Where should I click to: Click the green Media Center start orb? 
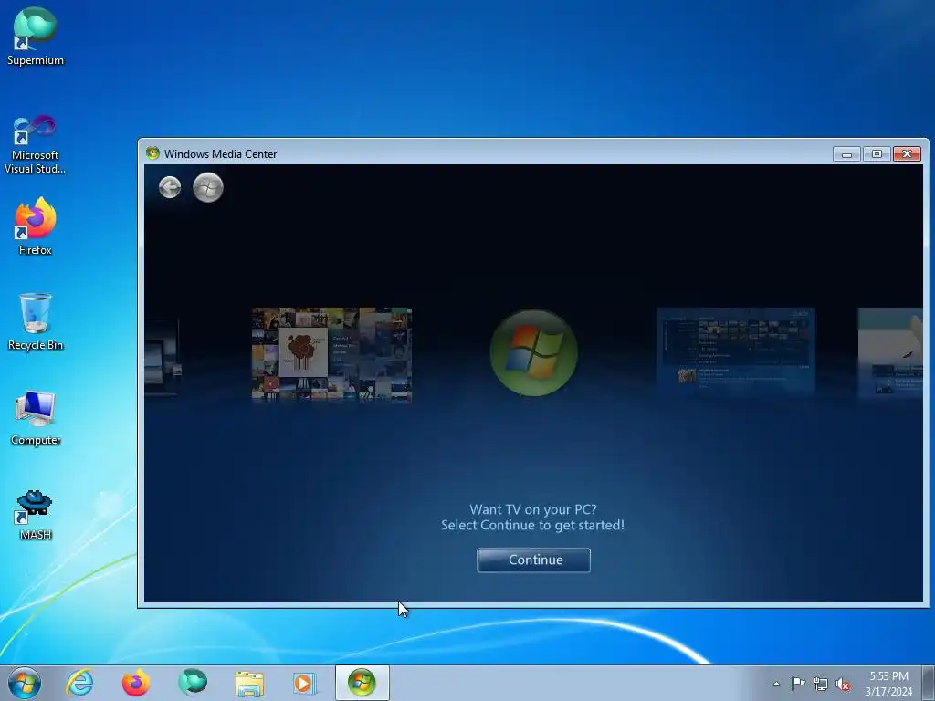[x=208, y=187]
